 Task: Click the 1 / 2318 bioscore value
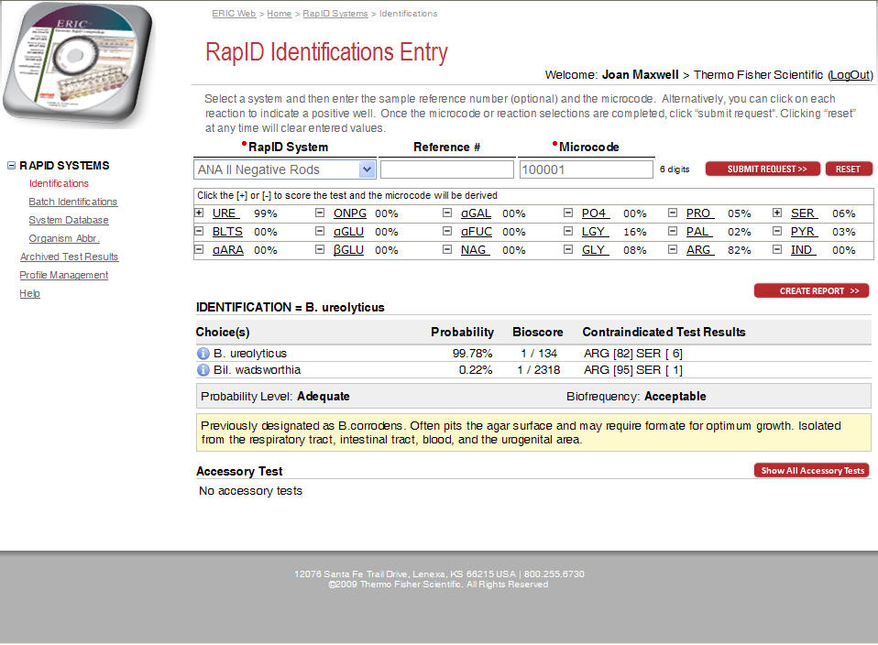click(x=539, y=370)
